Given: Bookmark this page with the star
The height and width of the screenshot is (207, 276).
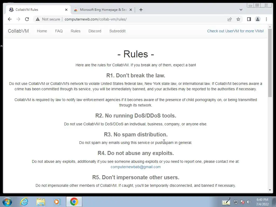Looking at the screenshot, I should coord(238,19).
